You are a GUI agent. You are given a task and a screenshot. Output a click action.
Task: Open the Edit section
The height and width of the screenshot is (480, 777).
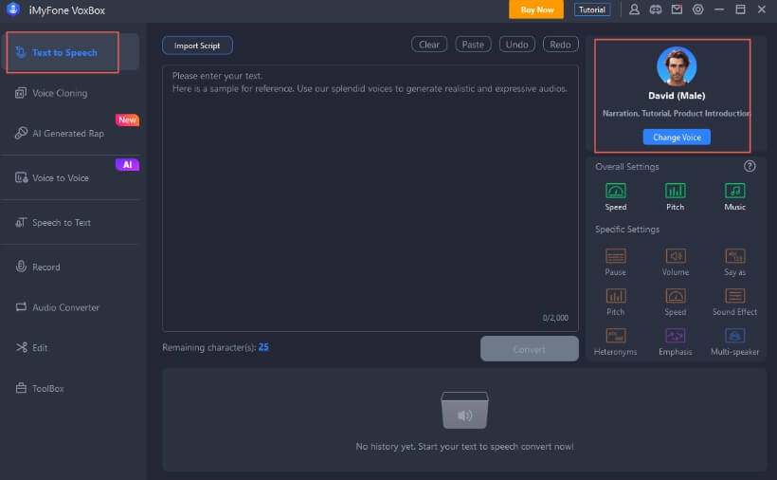point(40,347)
